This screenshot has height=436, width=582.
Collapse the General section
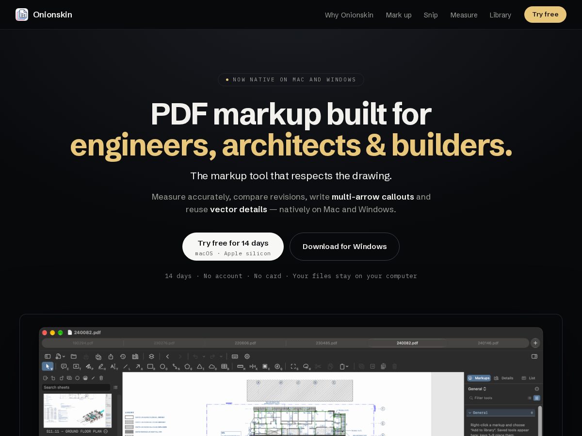pyautogui.click(x=469, y=413)
